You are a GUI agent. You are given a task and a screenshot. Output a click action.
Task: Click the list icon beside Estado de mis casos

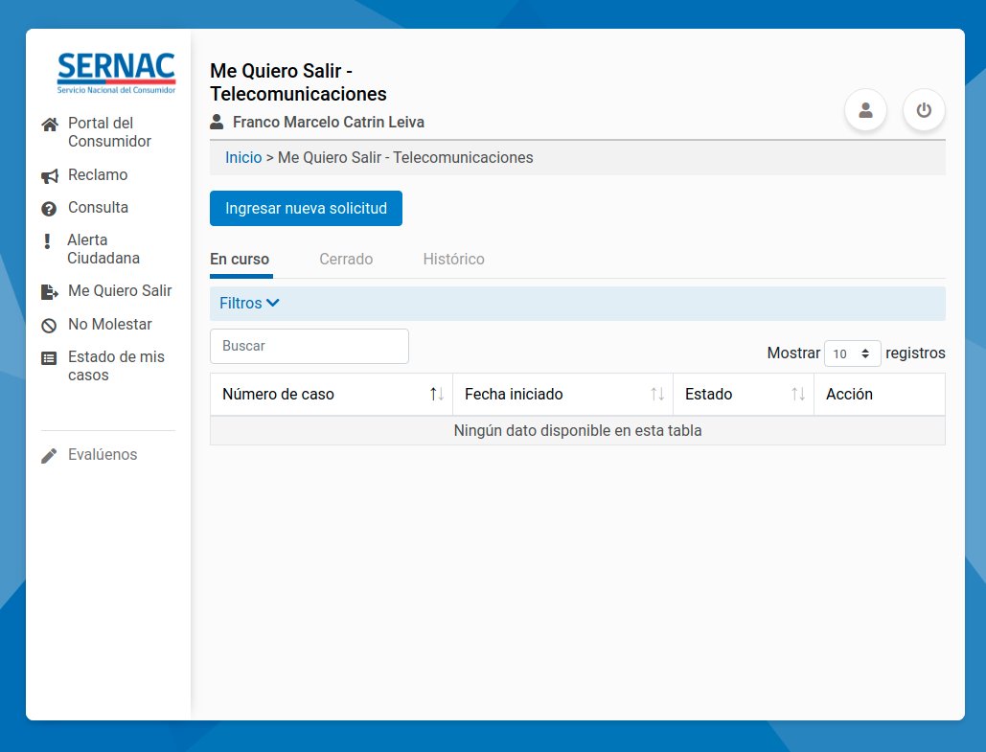(x=49, y=358)
